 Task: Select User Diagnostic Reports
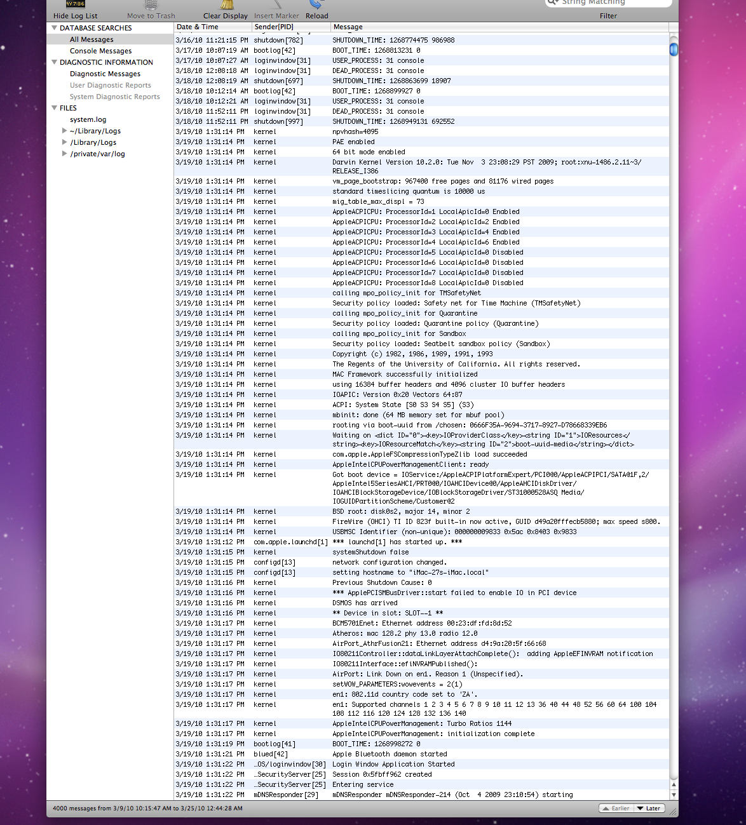coord(111,85)
